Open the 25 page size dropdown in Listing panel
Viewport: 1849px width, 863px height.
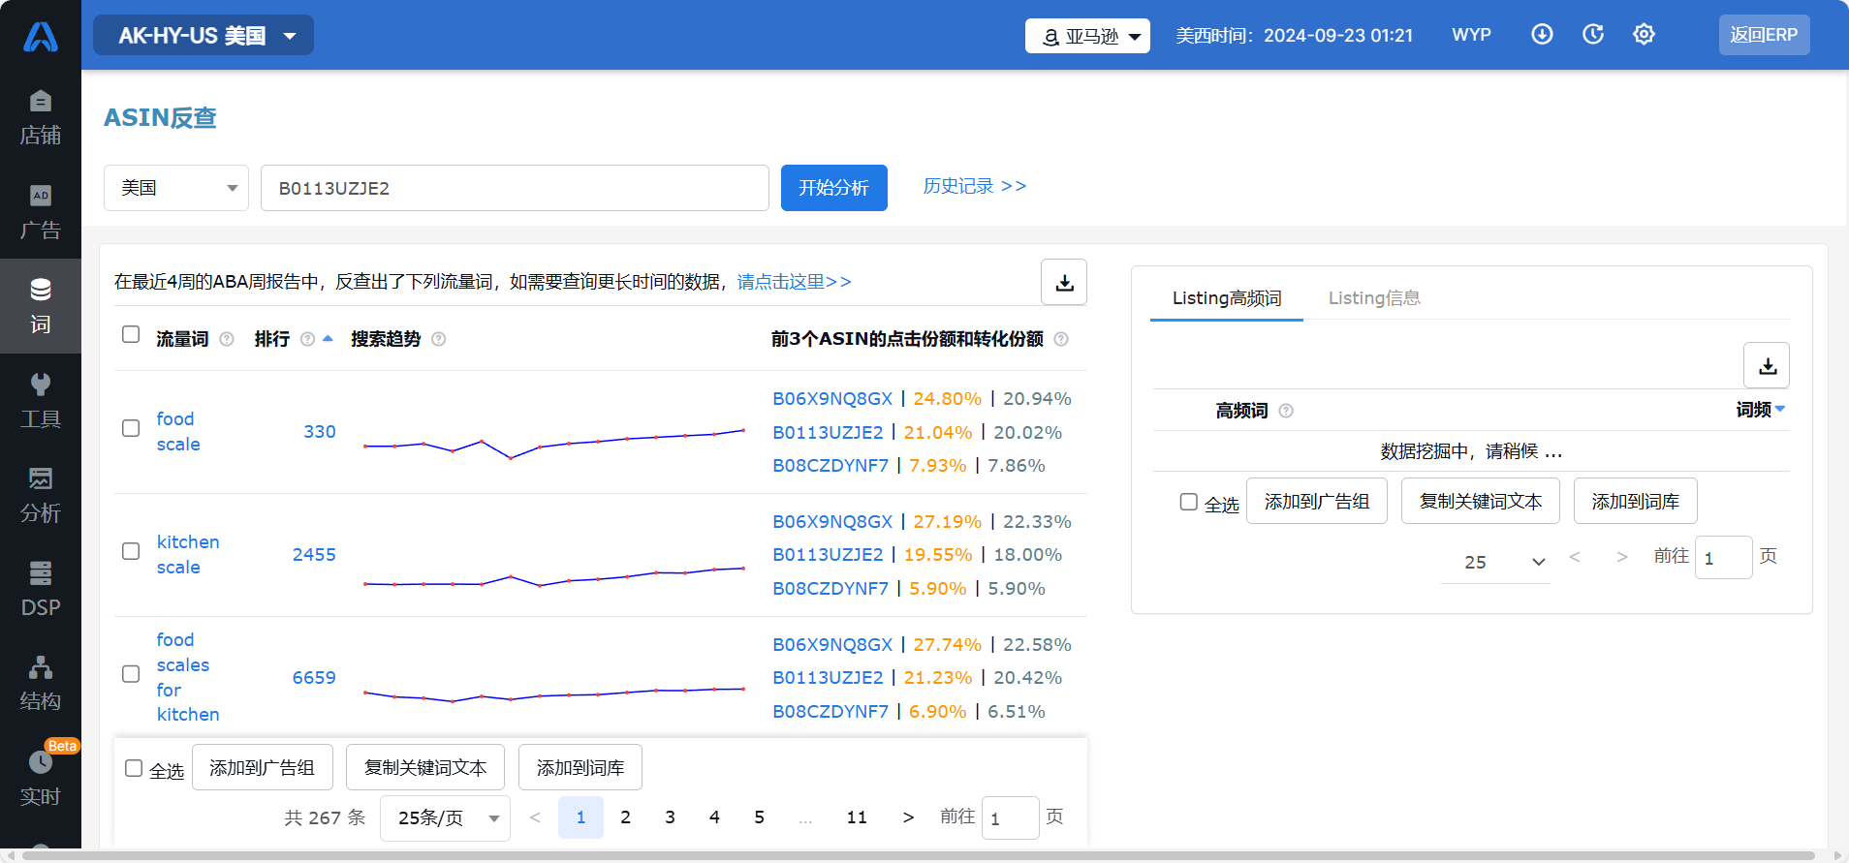(x=1495, y=562)
